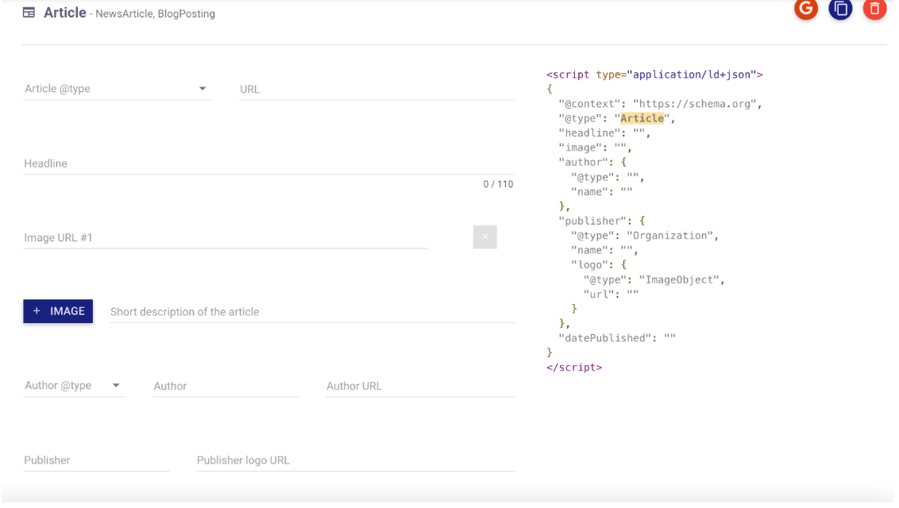
Task: Click the "0 / 110" headline character counter
Action: tap(498, 184)
